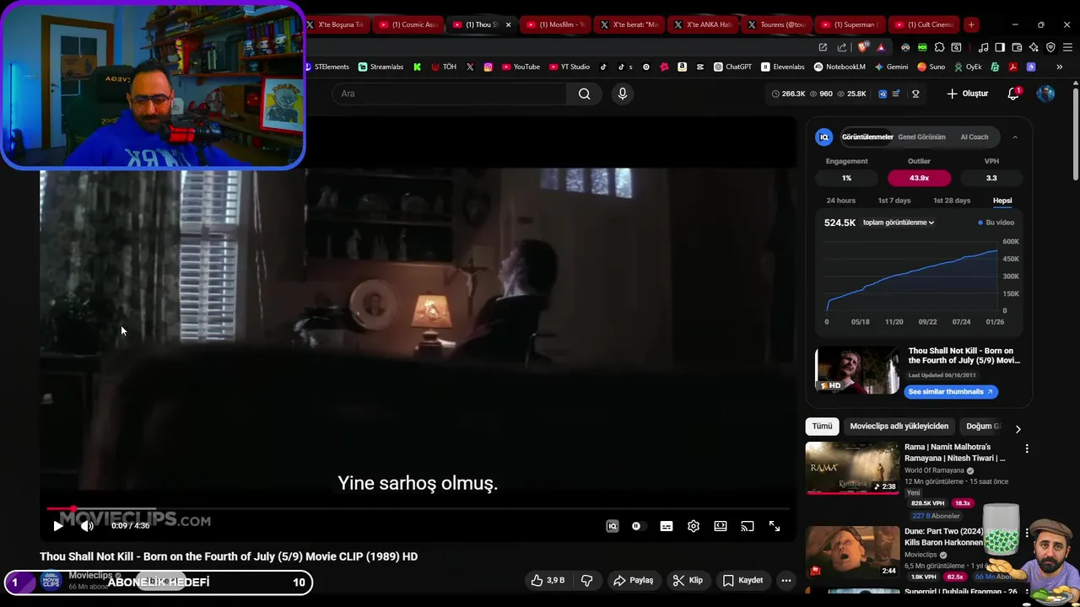Open the account avatar menu
This screenshot has height=607, width=1080.
tap(1046, 94)
